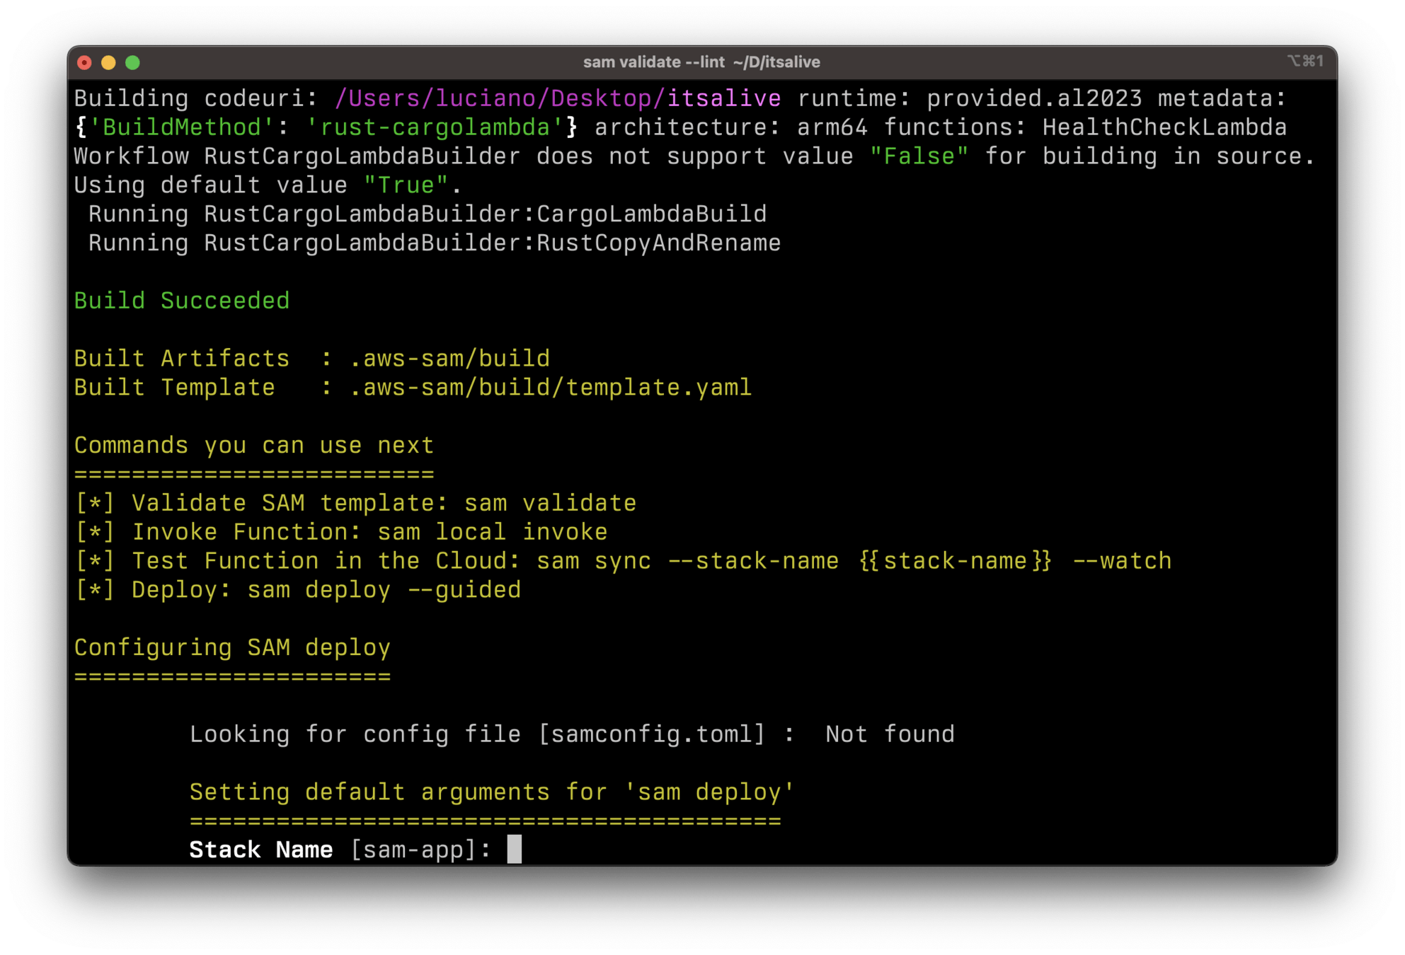The width and height of the screenshot is (1405, 955).
Task: Click the '[samconfig.toml]' file name
Action: tap(651, 734)
